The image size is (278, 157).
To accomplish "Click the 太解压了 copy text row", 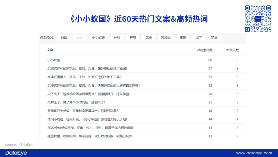I will [x=76, y=102].
